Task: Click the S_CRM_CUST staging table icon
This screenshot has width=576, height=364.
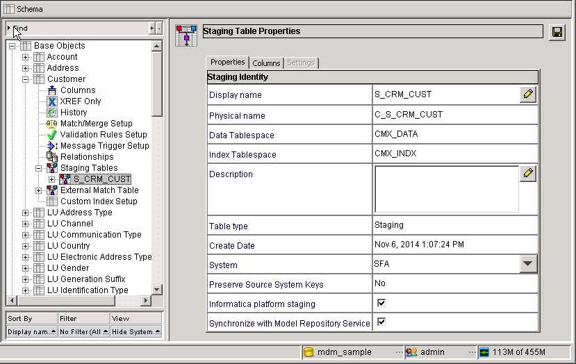Action: 65,179
